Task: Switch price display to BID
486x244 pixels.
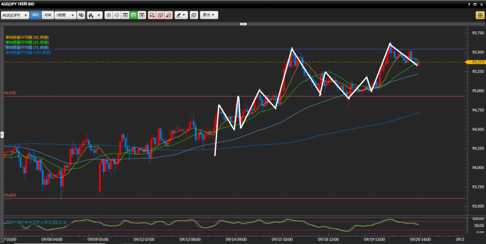Action: [36, 15]
